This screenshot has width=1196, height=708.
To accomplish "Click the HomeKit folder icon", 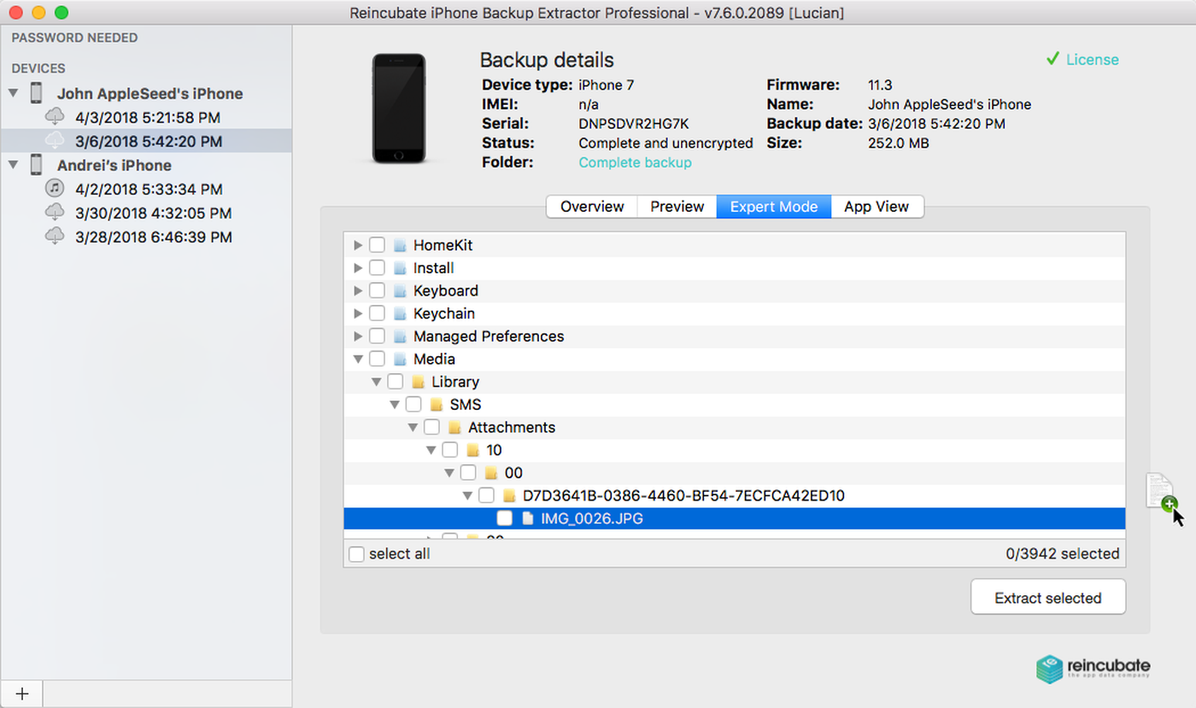I will [399, 245].
